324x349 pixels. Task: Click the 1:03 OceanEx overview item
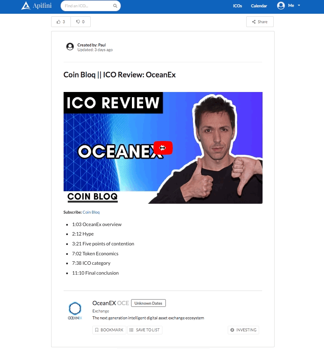97,224
